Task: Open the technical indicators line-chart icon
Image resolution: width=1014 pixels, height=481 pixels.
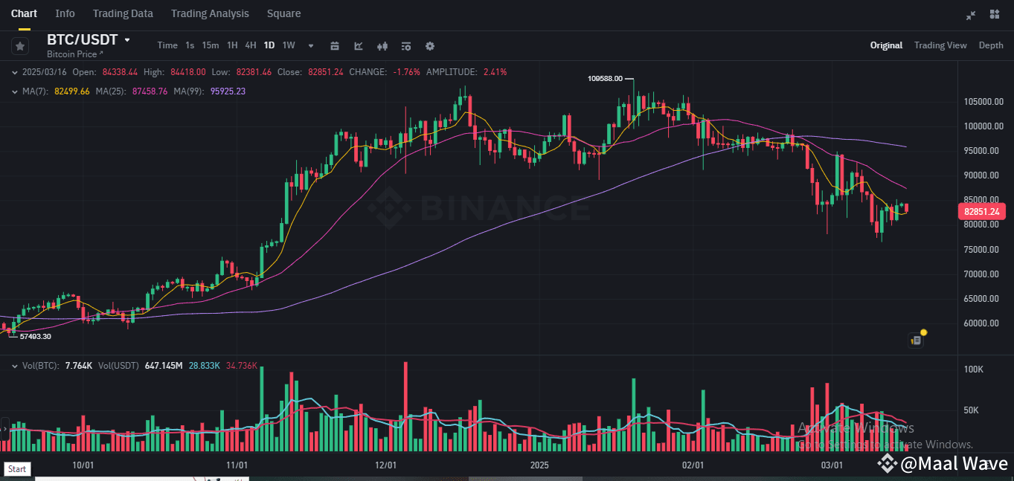Action: 359,45
